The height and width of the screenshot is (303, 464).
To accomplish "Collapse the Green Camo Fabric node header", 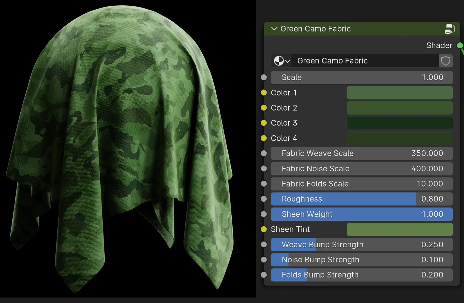I will pyautogui.click(x=274, y=29).
